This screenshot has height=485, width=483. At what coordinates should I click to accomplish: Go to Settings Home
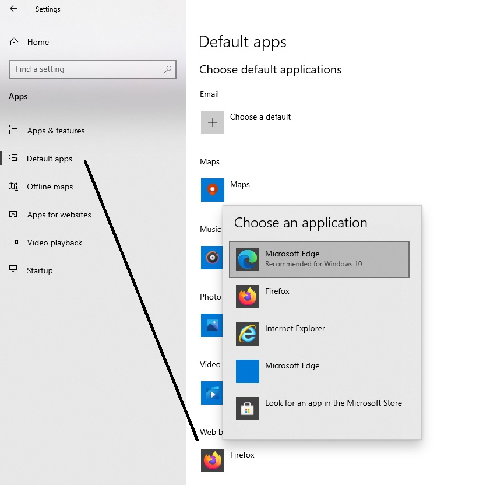coord(38,42)
